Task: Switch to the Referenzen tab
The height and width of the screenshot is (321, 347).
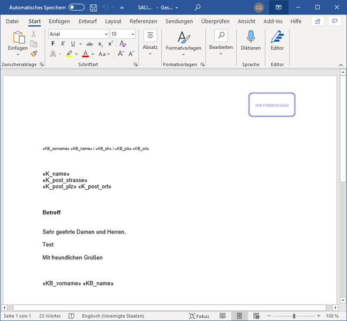Action: (x=143, y=21)
